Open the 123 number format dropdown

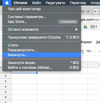[x=89, y=51]
